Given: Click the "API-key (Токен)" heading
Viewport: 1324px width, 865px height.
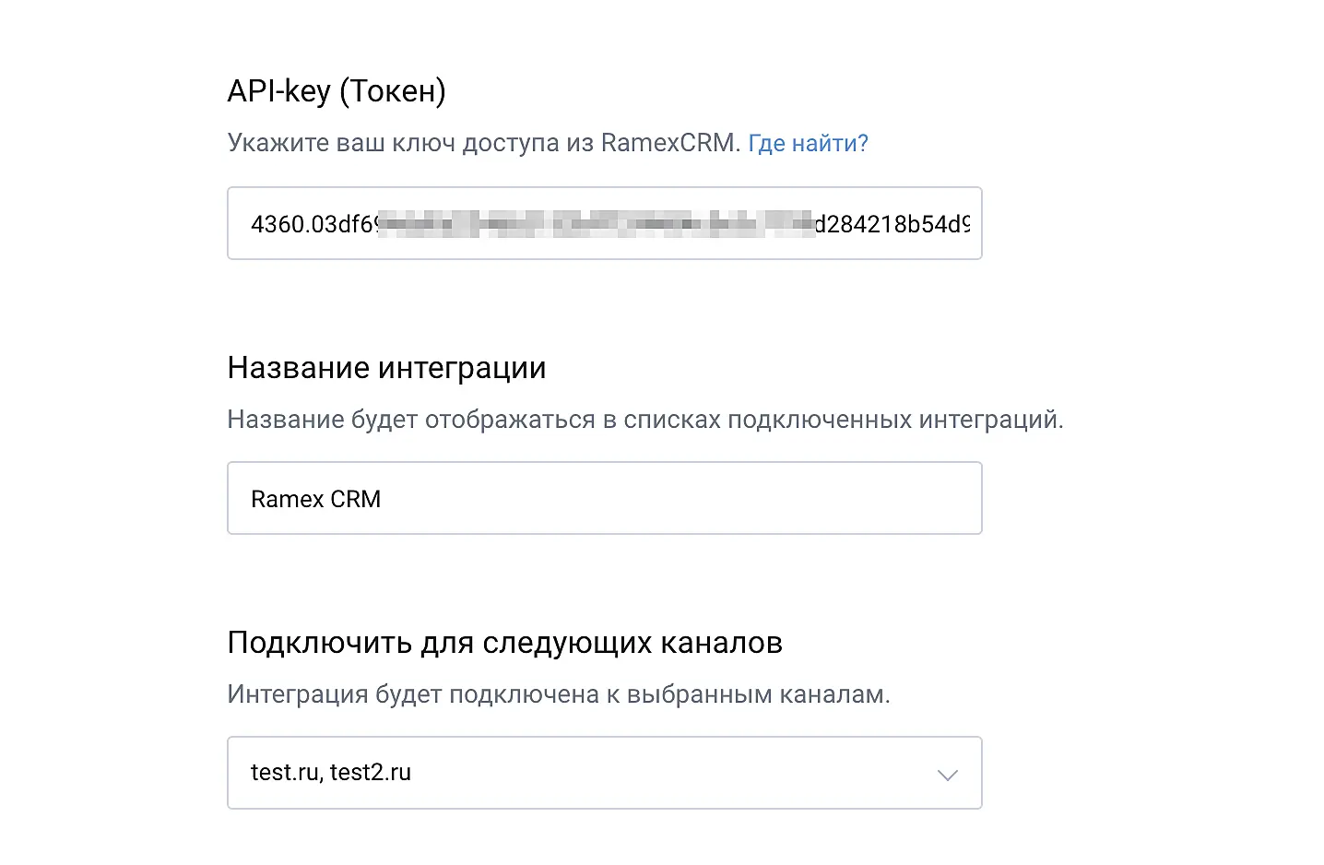Looking at the screenshot, I should [x=337, y=90].
